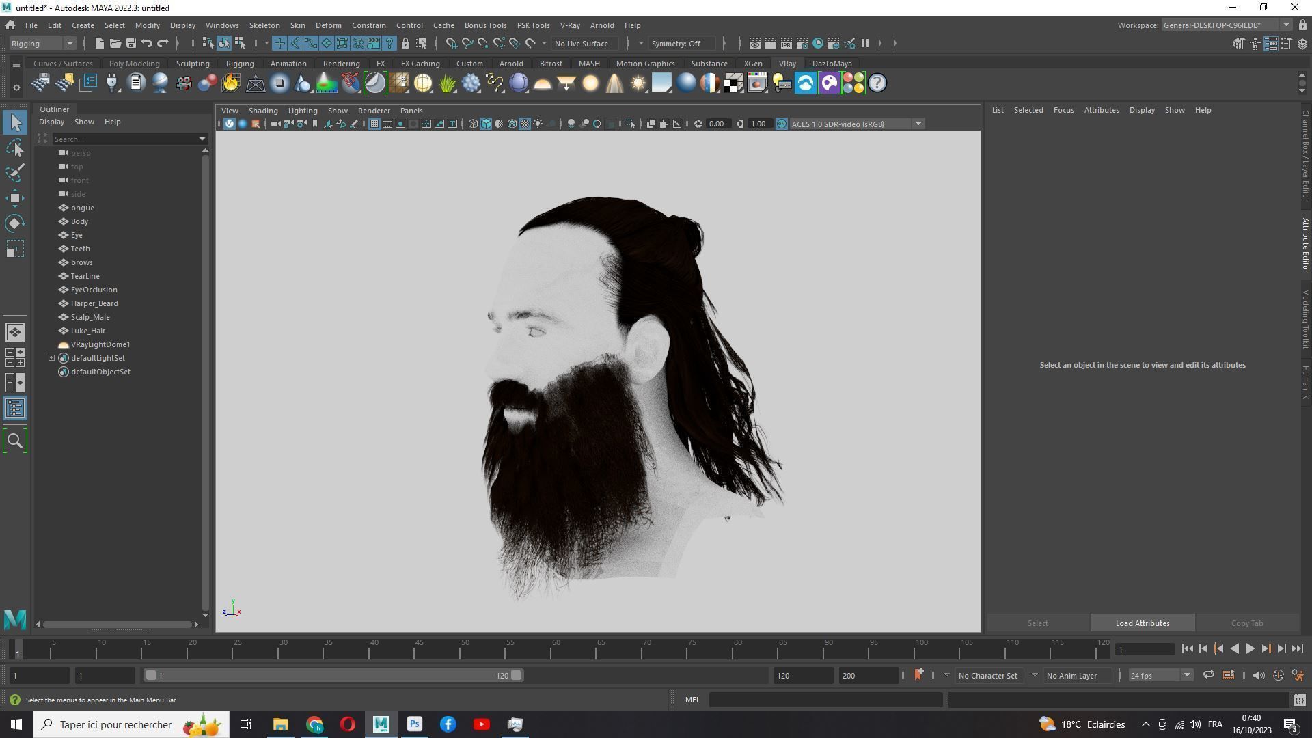Click the Save scene icon

click(x=131, y=44)
